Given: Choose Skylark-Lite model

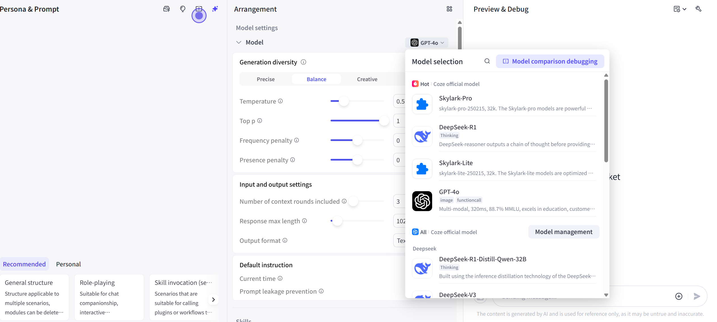Looking at the screenshot, I should point(504,169).
